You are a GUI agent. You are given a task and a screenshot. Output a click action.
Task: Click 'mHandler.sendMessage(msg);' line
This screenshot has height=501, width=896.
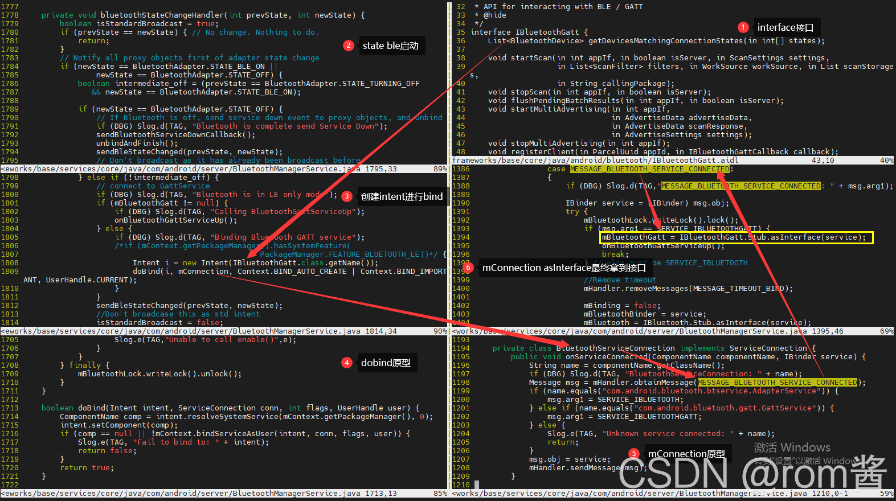click(588, 468)
